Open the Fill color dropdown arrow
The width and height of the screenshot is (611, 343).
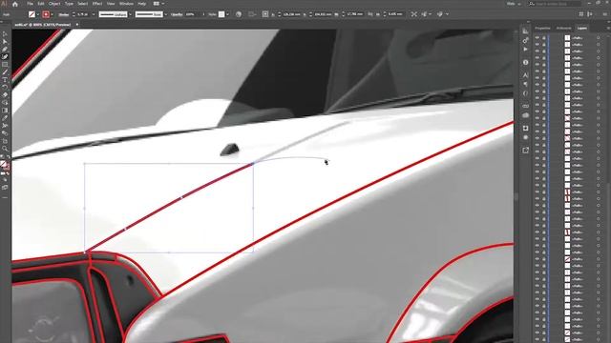coord(38,14)
